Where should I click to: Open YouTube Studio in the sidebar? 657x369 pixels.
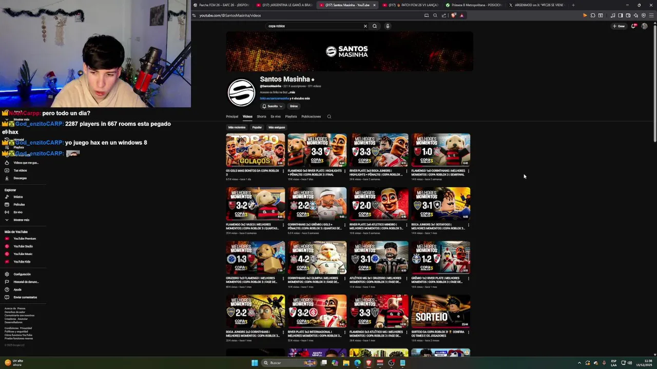(x=23, y=247)
